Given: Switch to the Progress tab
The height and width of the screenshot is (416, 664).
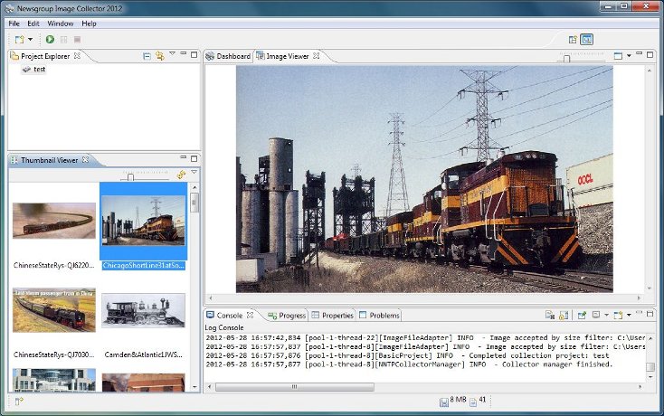Looking at the screenshot, I should pyautogui.click(x=287, y=316).
